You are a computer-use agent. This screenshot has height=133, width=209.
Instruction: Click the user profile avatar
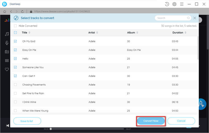click(x=200, y=20)
